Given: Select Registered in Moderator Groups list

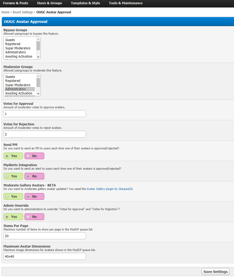Looking at the screenshot, I should [x=20, y=81].
